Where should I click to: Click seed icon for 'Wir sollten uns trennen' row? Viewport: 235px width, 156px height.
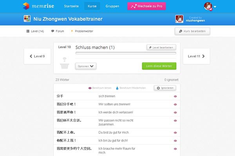pyautogui.click(x=175, y=105)
